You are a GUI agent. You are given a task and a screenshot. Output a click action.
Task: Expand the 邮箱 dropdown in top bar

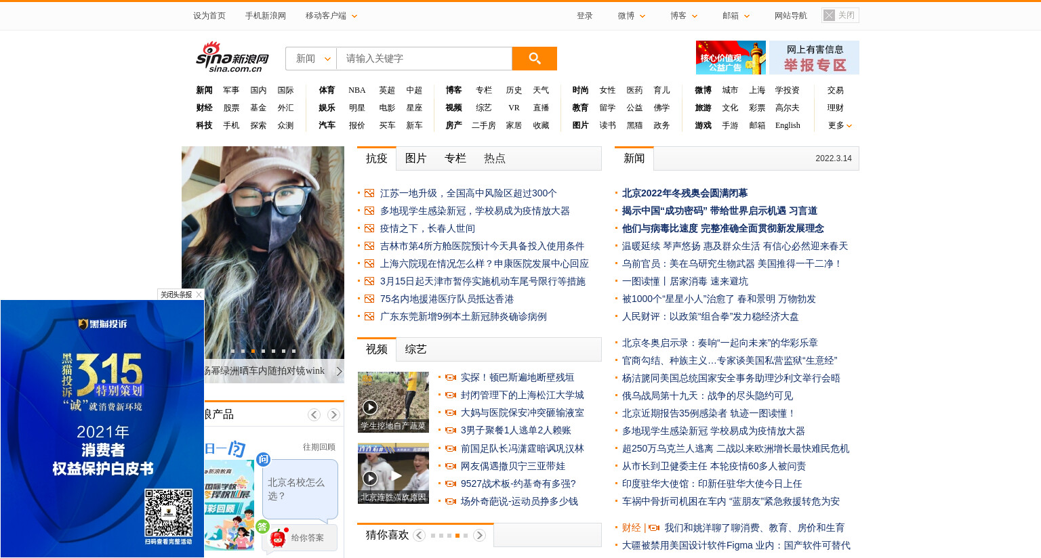pyautogui.click(x=736, y=16)
